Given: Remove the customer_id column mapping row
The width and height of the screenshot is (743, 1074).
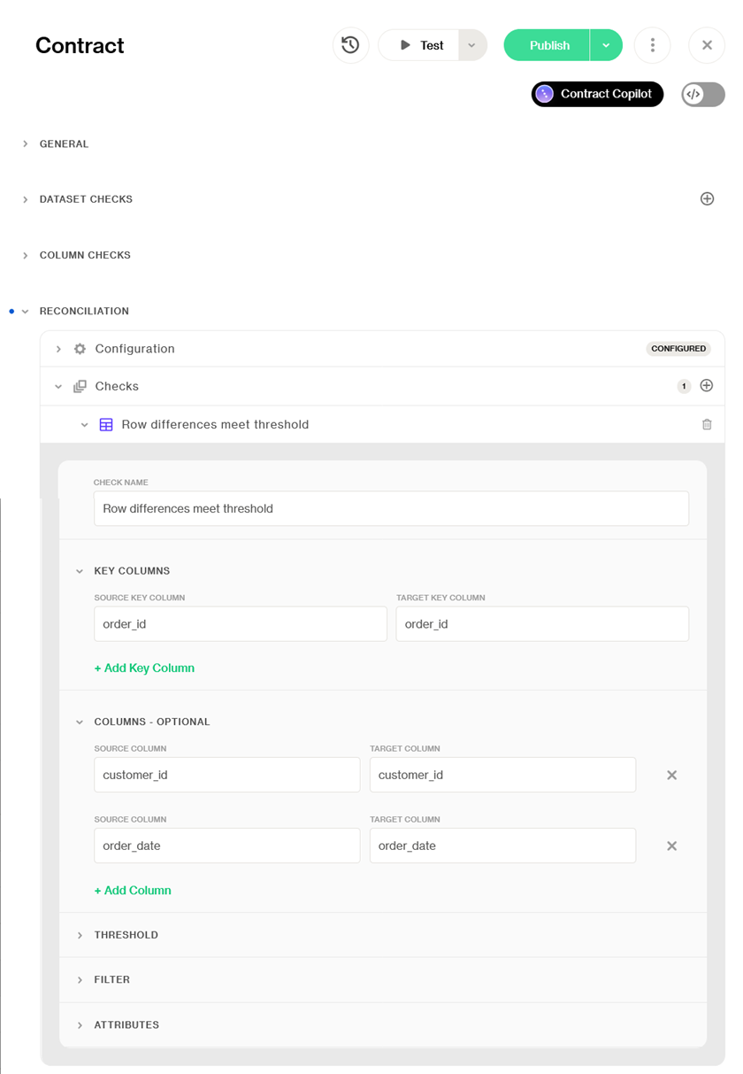Looking at the screenshot, I should (671, 776).
